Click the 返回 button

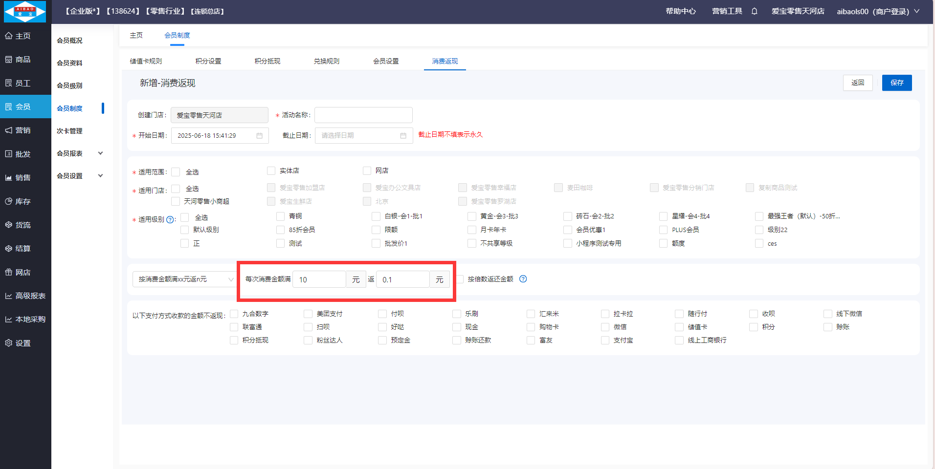(x=857, y=83)
